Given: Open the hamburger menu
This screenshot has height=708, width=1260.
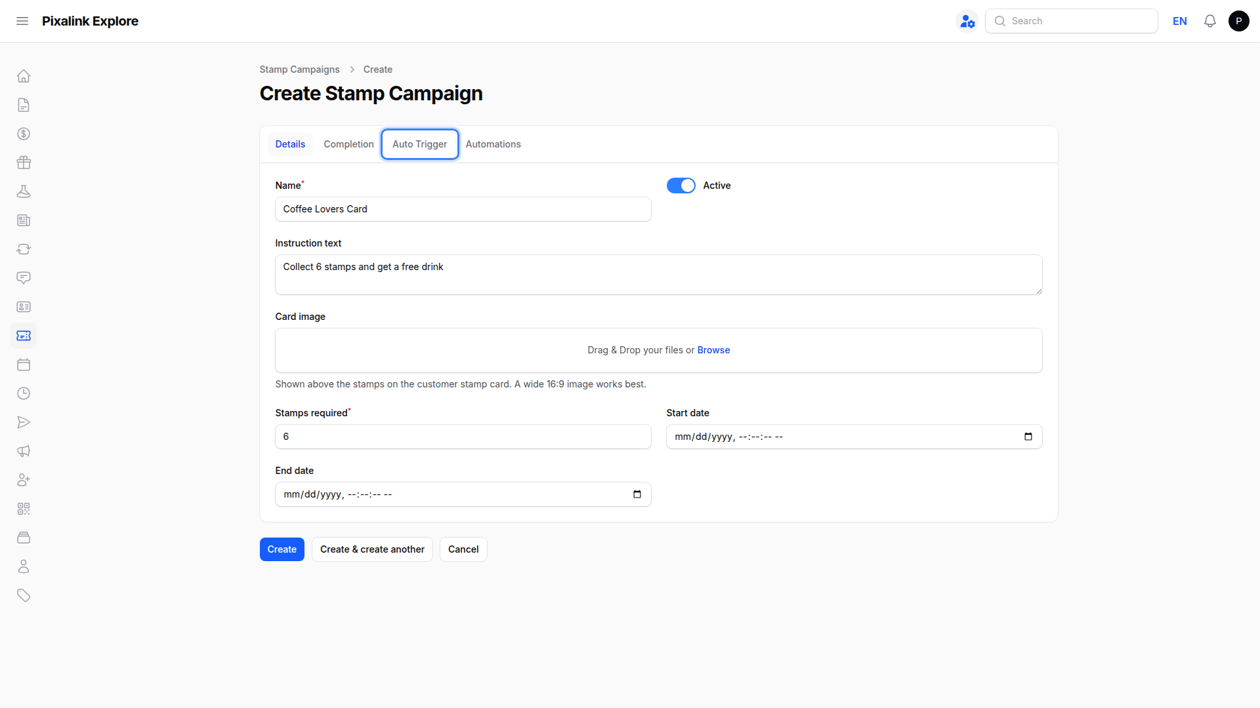Looking at the screenshot, I should (22, 21).
